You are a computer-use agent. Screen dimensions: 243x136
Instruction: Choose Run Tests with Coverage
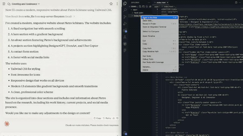(x=160, y=62)
